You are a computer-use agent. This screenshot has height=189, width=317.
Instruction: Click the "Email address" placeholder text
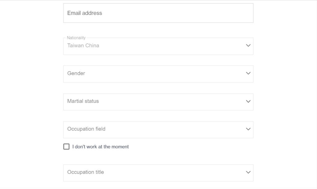[x=85, y=13]
